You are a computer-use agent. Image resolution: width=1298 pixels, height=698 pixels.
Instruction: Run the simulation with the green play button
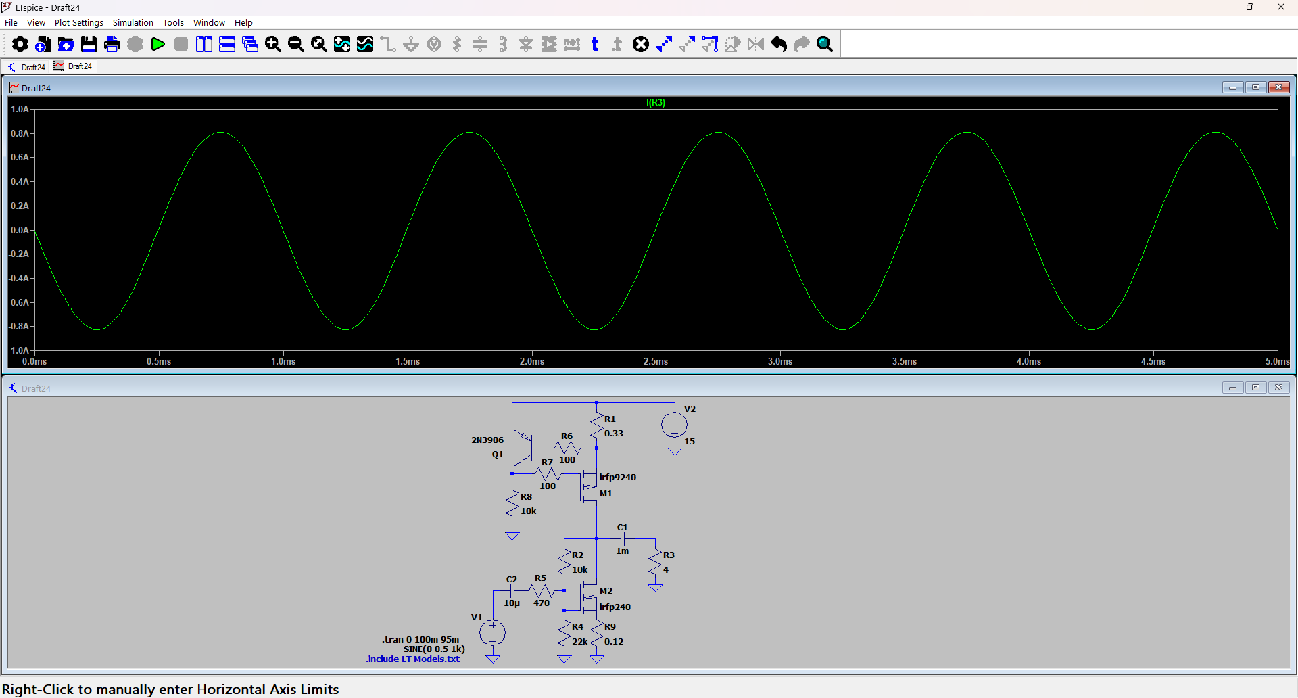pos(158,44)
